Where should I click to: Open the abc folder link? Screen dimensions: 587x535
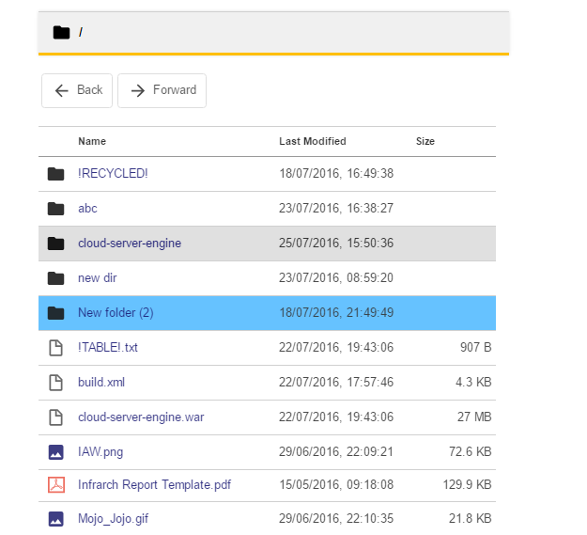(x=87, y=209)
